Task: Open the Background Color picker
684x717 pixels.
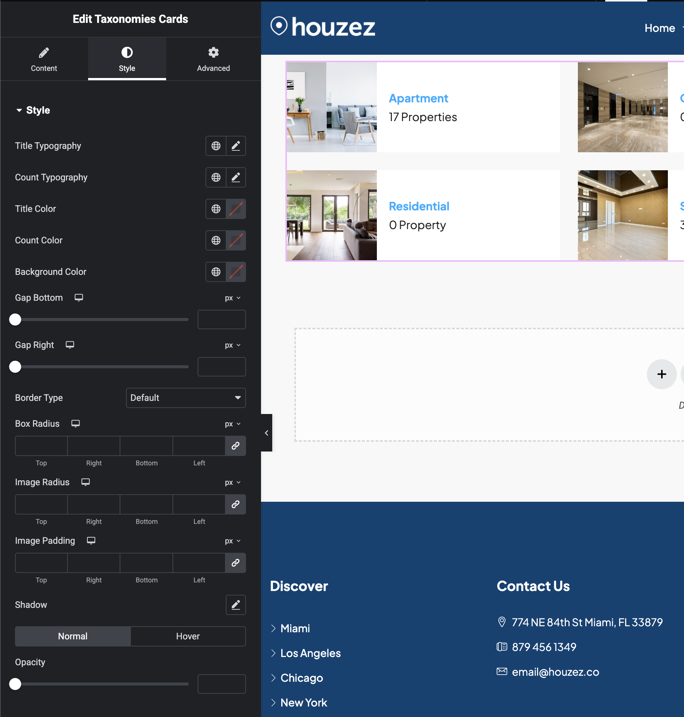Action: tap(235, 272)
